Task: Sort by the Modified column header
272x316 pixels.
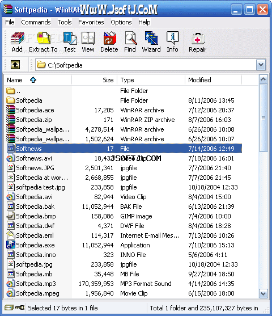Action: click(x=214, y=80)
